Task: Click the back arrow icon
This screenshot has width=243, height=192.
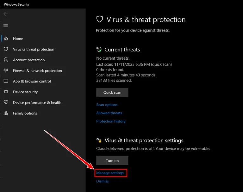Action: pyautogui.click(x=6, y=14)
